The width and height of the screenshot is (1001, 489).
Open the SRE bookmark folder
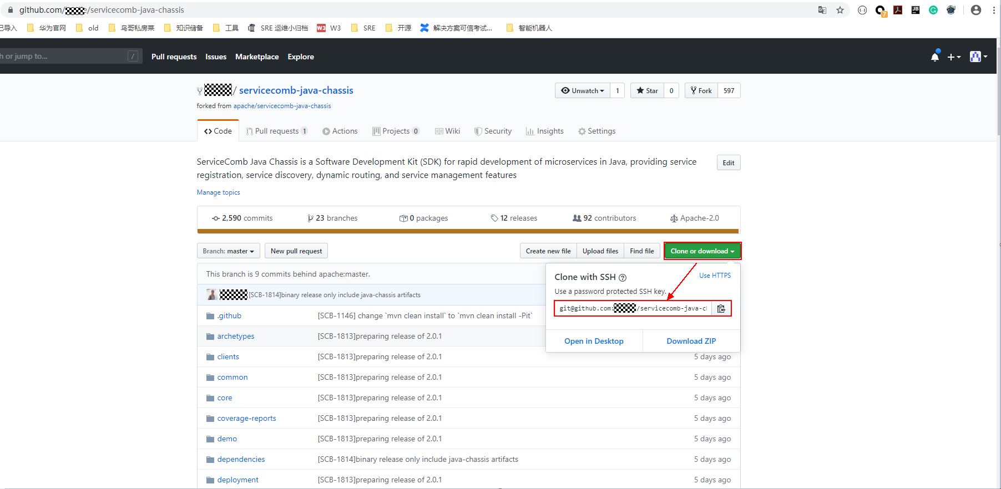(x=363, y=28)
